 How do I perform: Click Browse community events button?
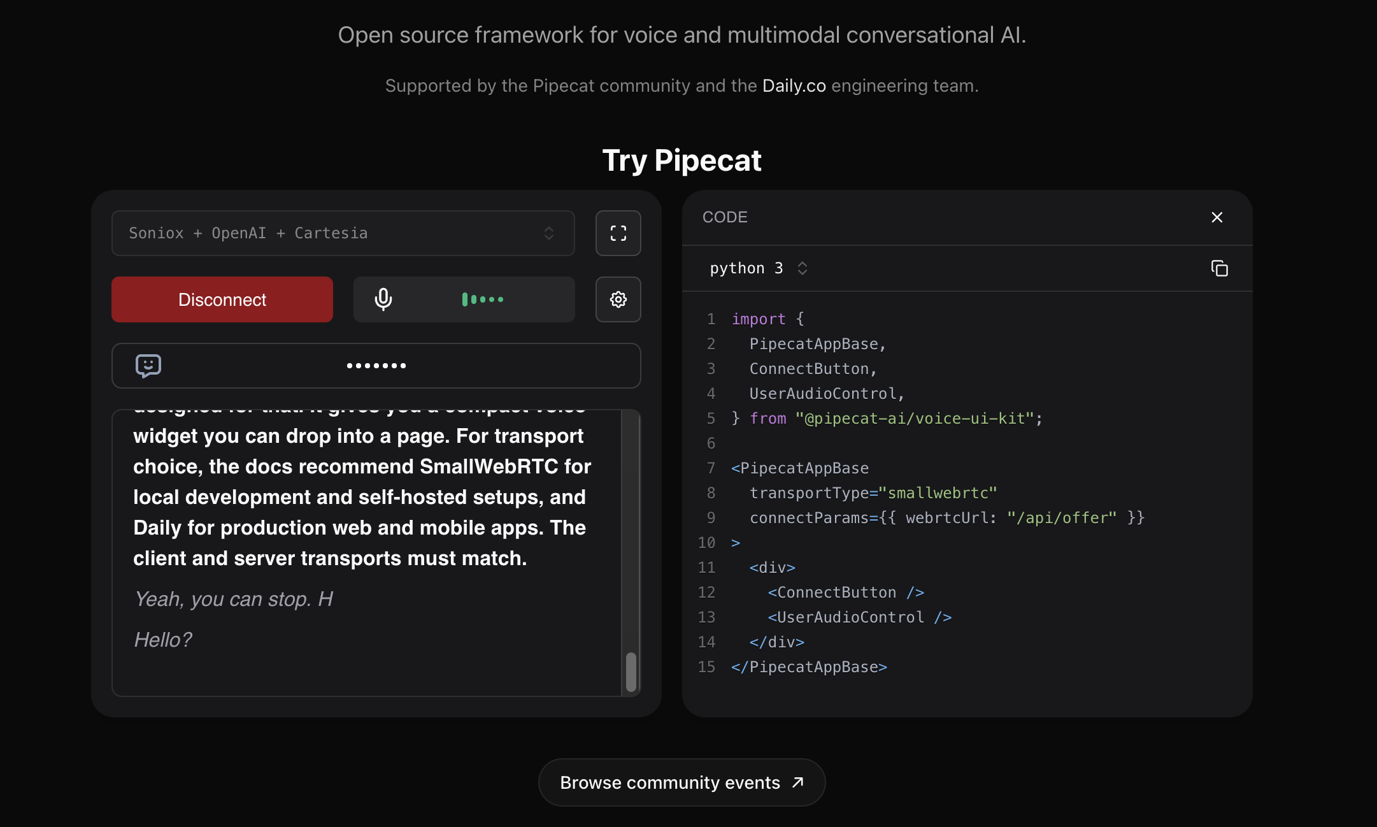click(681, 782)
